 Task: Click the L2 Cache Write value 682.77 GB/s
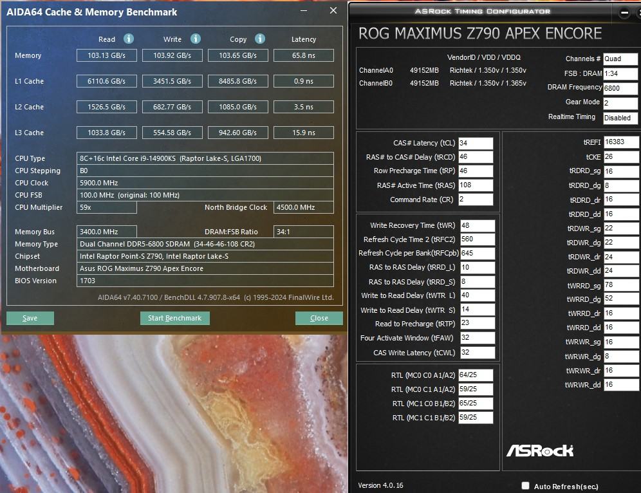[x=172, y=107]
